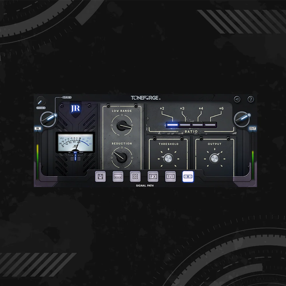
Task: Open the FX stage in Signal Path
Action: pos(153,177)
